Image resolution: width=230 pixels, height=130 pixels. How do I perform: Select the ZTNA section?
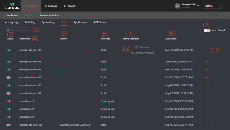29,15
